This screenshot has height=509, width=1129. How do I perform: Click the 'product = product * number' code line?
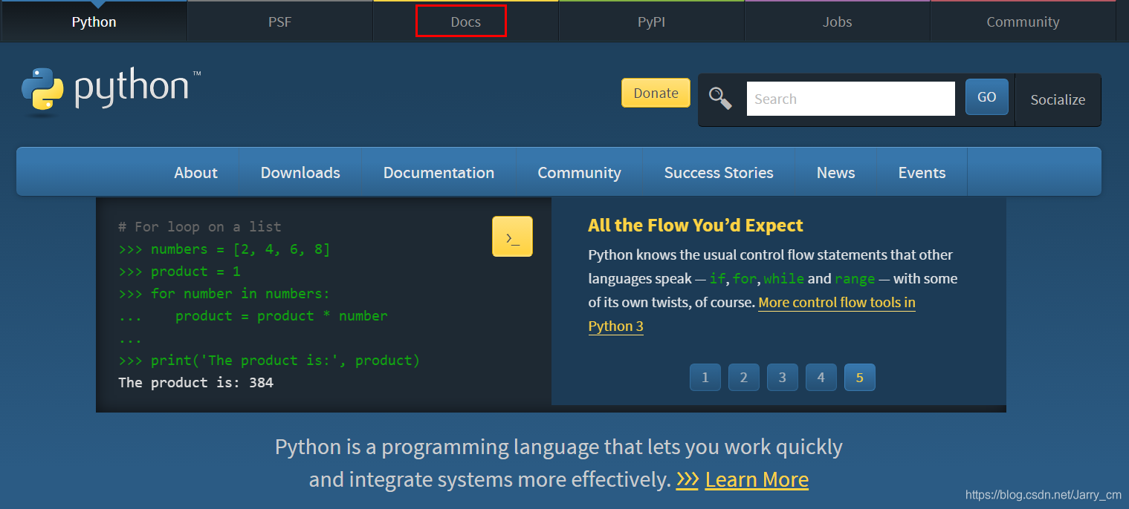pyautogui.click(x=282, y=315)
